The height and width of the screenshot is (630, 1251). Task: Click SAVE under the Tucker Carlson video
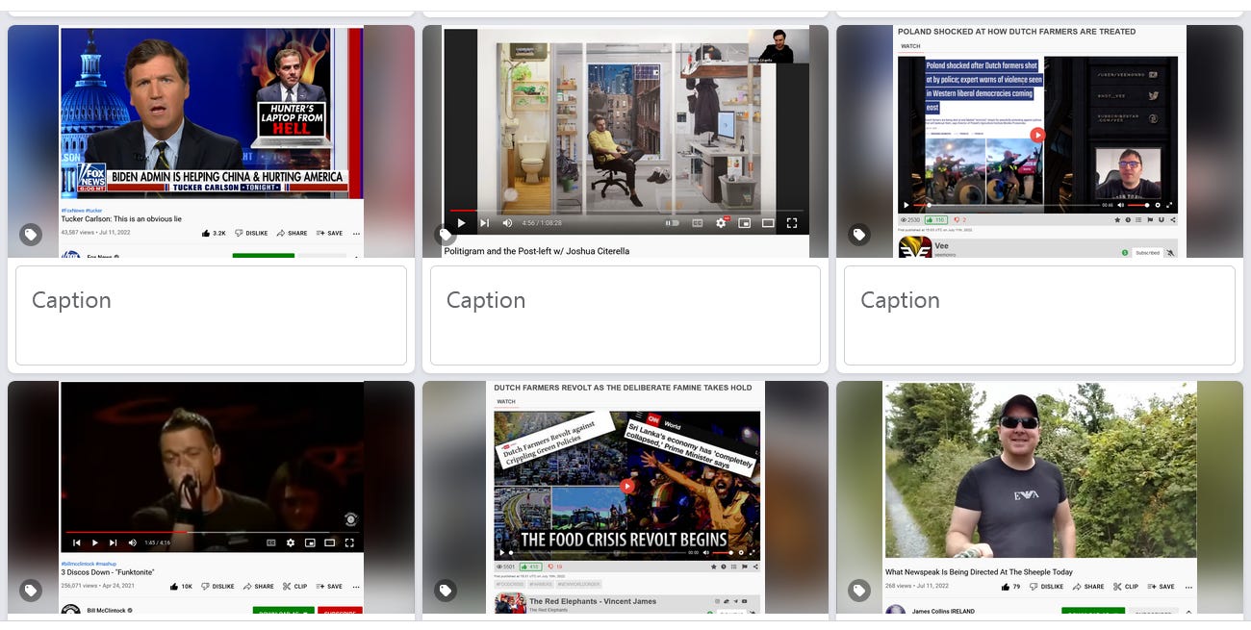pyautogui.click(x=329, y=234)
